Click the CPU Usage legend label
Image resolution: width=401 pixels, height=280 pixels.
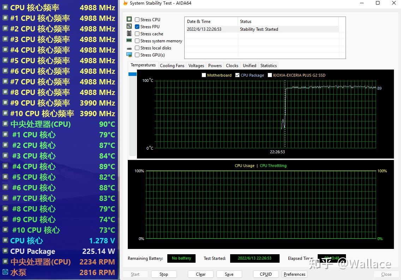click(245, 166)
